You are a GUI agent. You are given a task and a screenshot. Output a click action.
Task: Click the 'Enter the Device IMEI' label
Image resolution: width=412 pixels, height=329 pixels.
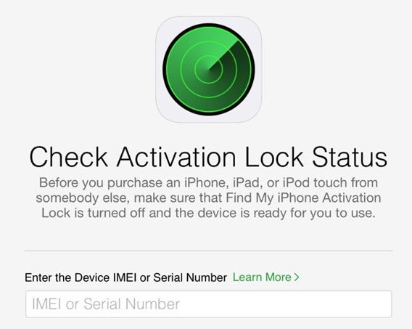(125, 277)
